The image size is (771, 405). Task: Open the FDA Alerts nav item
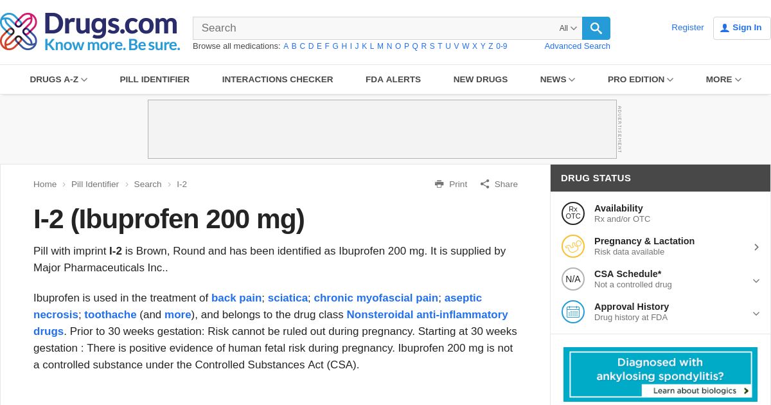click(393, 80)
